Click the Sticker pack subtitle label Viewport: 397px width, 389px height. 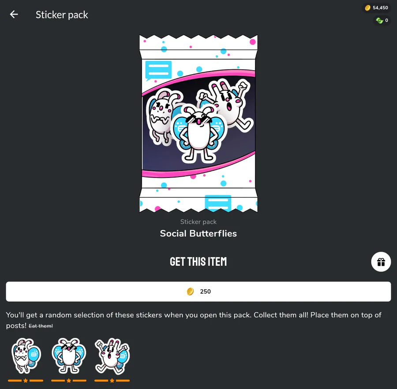point(198,222)
